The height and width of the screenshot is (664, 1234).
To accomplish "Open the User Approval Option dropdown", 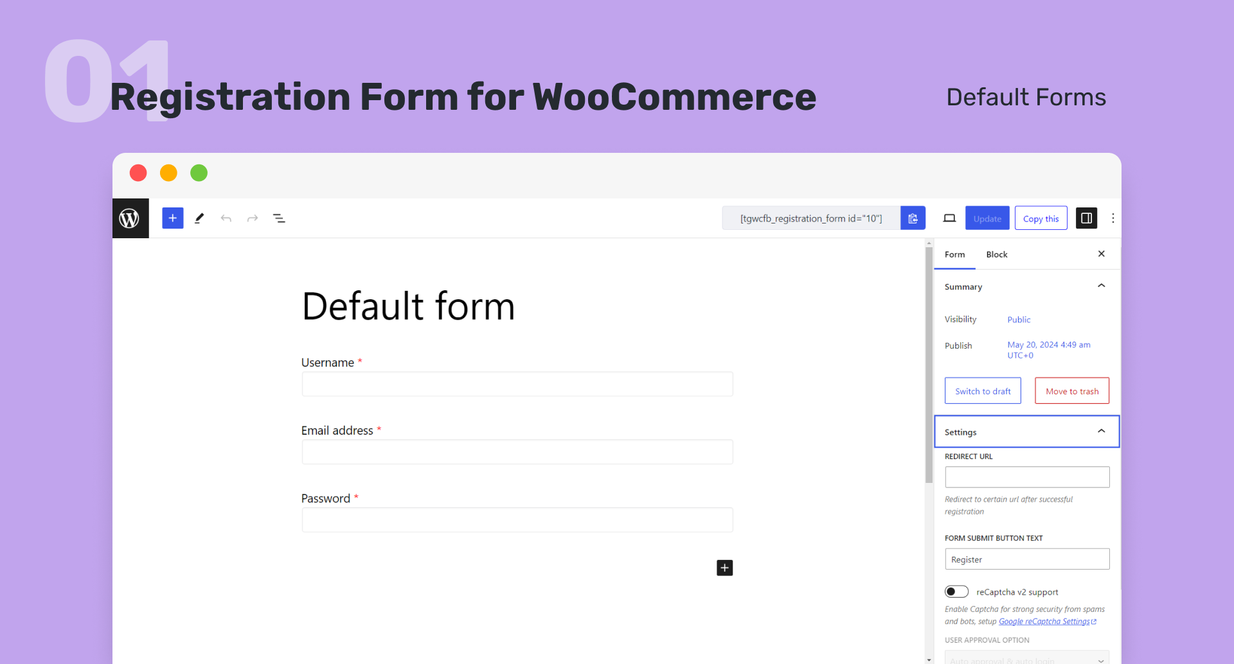I will click(1027, 659).
